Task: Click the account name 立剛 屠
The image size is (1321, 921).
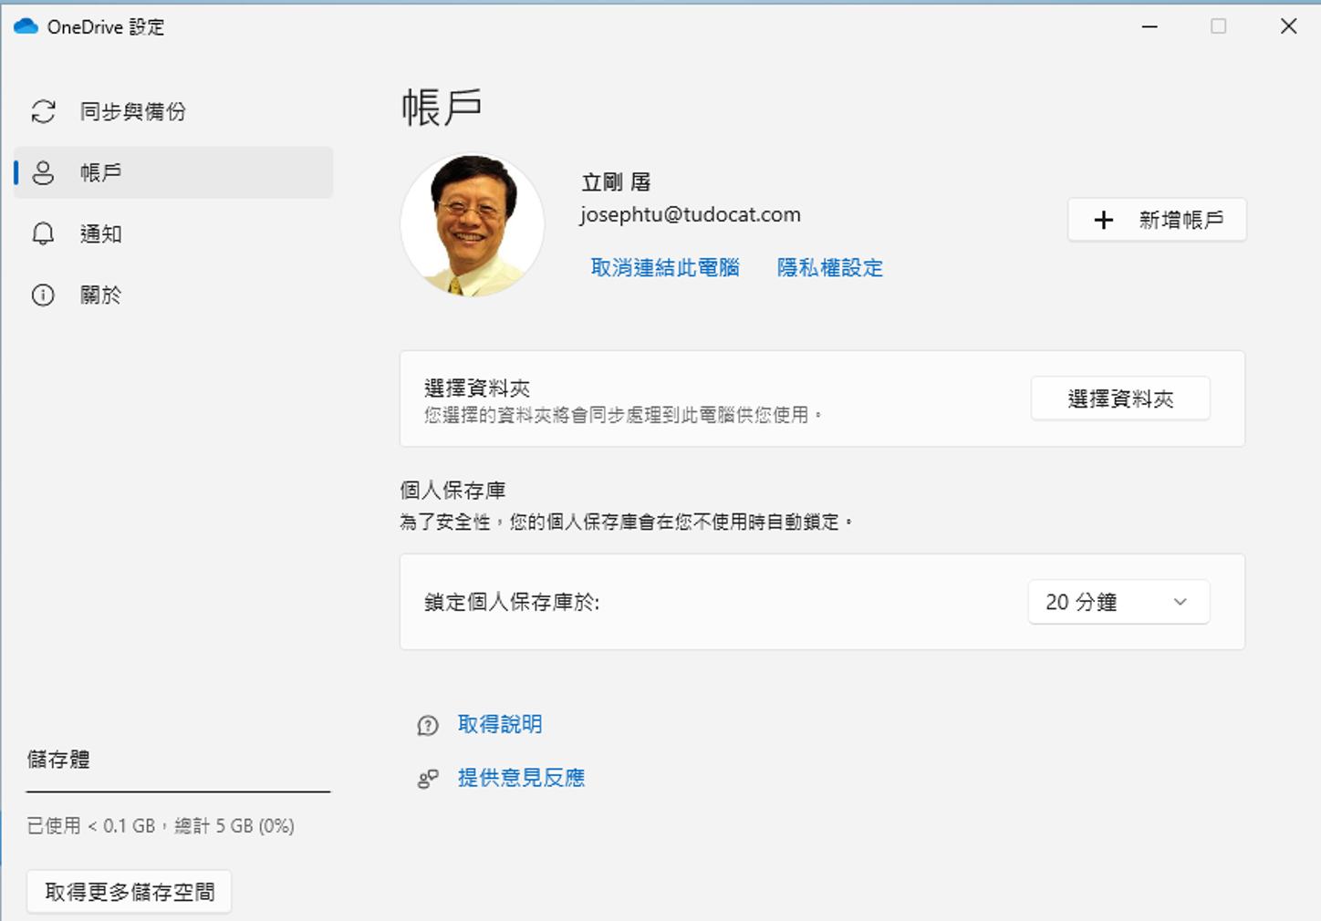Action: pyautogui.click(x=616, y=182)
